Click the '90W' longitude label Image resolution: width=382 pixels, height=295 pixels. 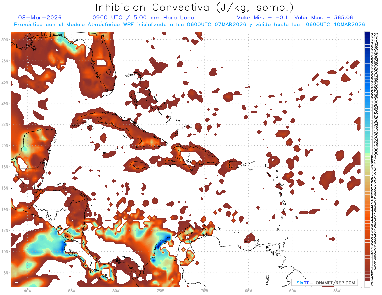[x=28, y=291]
